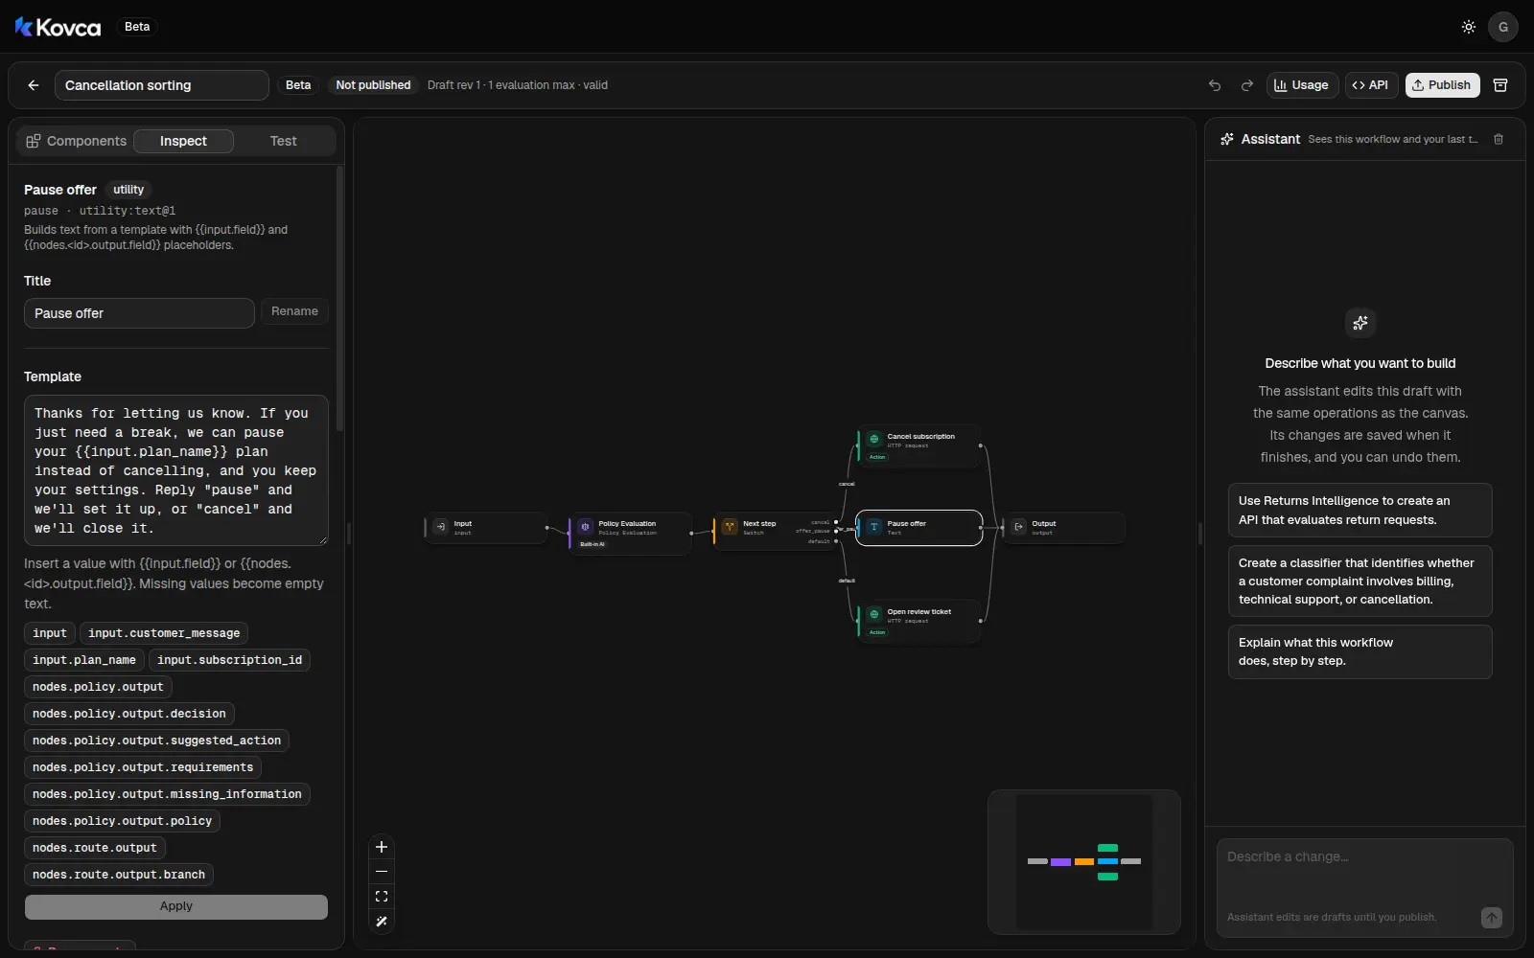Redo the last change
Screen dimensions: 1534x958
1246,85
